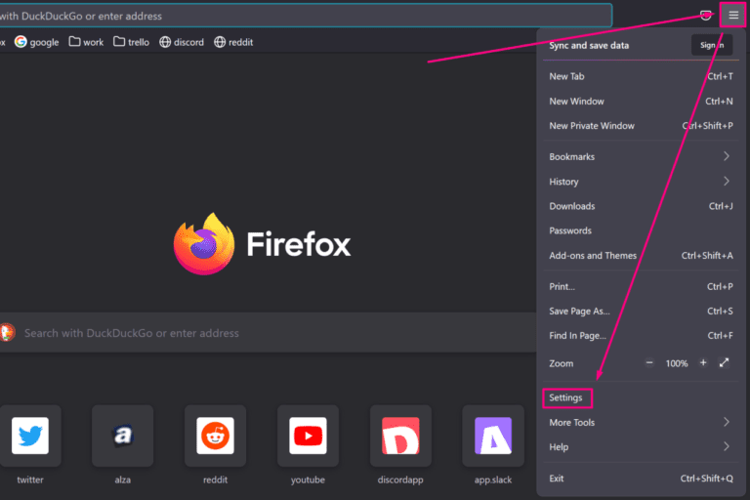Click the Pocket save icon in toolbar
The height and width of the screenshot is (500, 750).
tap(705, 16)
